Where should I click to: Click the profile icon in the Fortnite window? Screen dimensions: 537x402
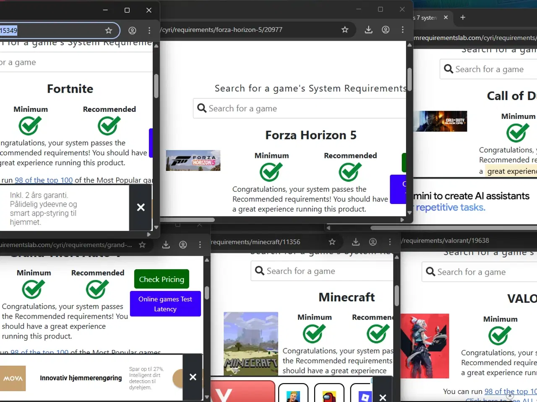pyautogui.click(x=132, y=31)
